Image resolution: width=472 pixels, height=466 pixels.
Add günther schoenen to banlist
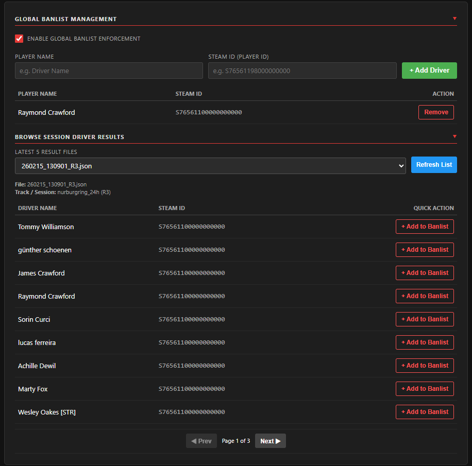pyautogui.click(x=425, y=250)
